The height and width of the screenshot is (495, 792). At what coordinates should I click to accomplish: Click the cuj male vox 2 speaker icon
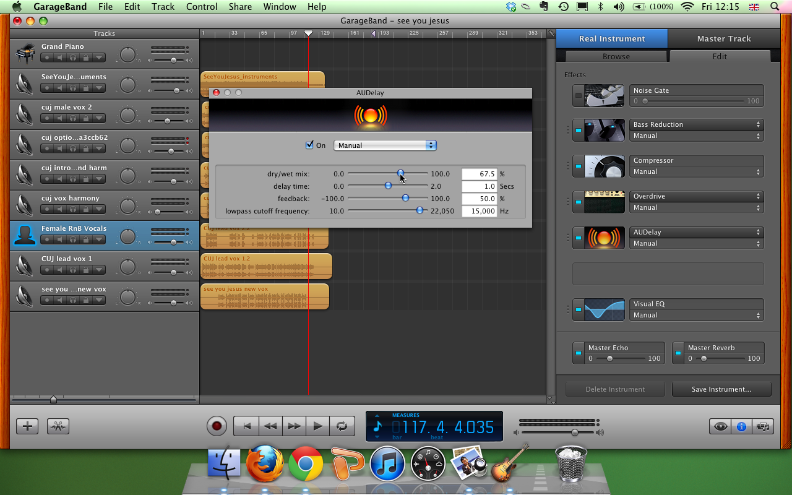(x=25, y=114)
